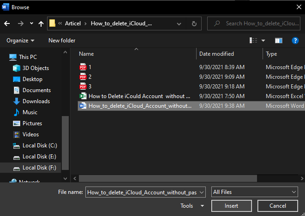Screen dimensions: 305x216
Task: Open Videos folder in navigation pane
Action: tap(26, 134)
